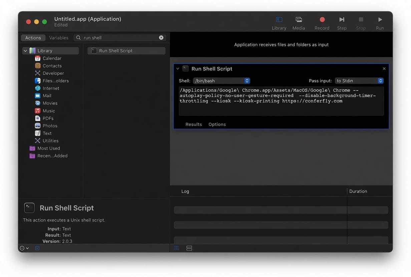The width and height of the screenshot is (411, 277).
Task: Select the Library item in sidebar
Action: point(51,51)
